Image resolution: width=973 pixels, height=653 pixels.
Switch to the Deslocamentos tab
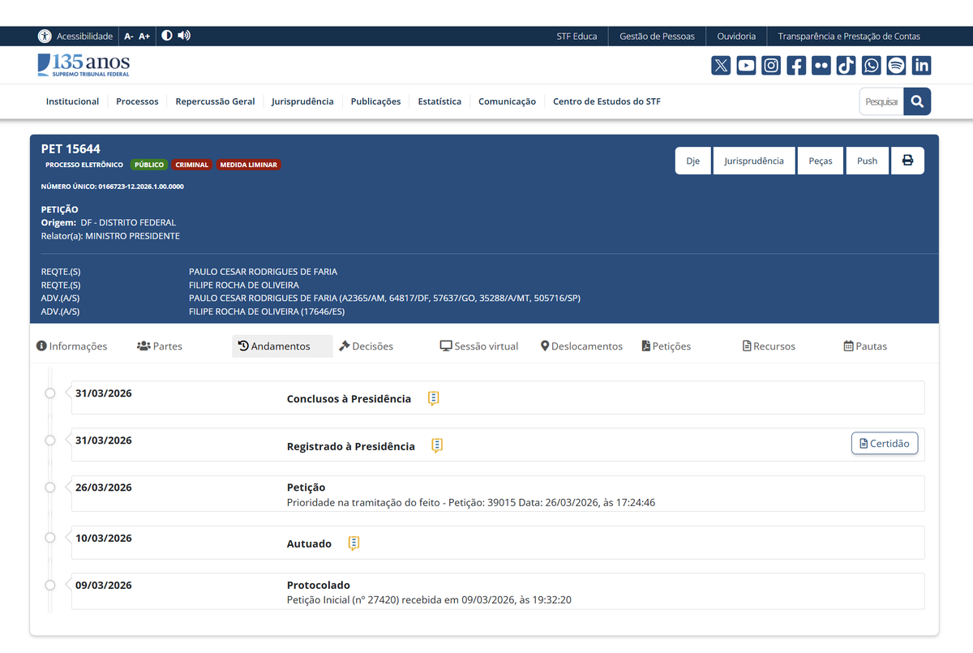[x=581, y=346]
